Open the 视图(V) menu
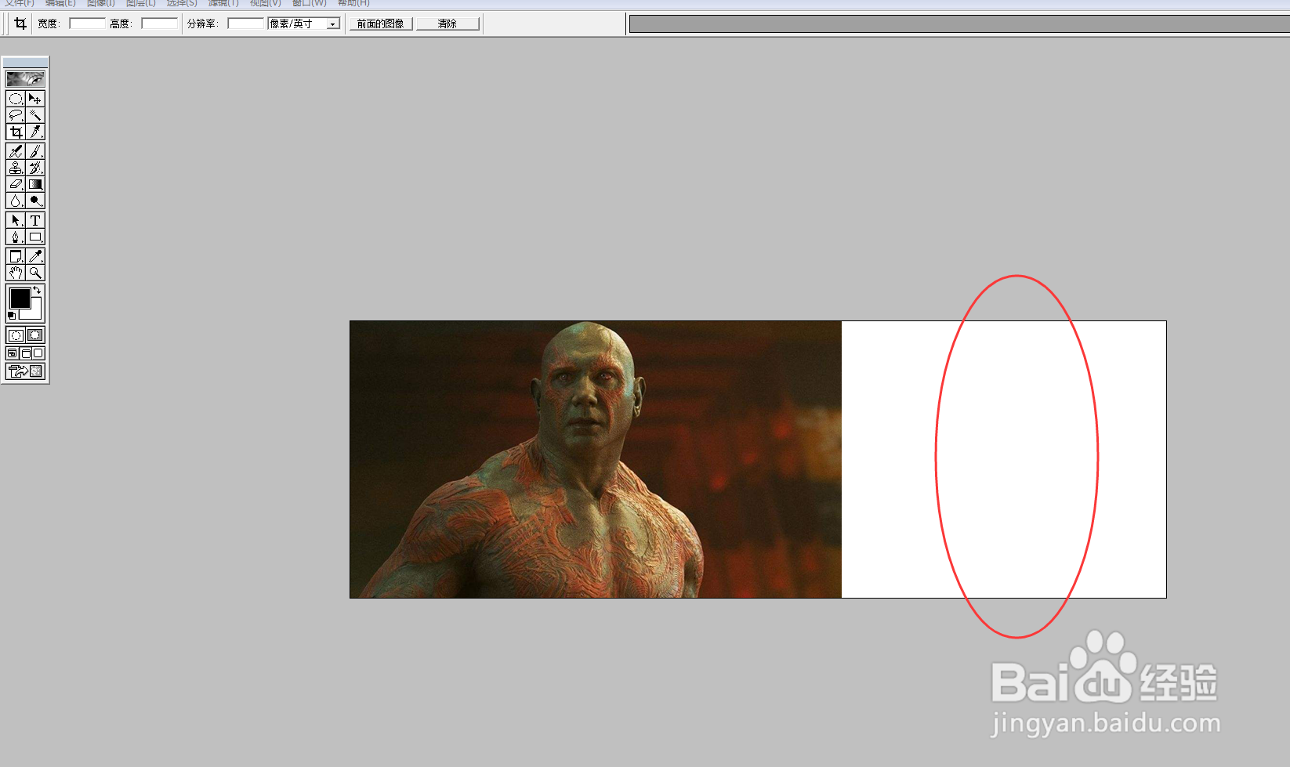The width and height of the screenshot is (1290, 767). 265,3
